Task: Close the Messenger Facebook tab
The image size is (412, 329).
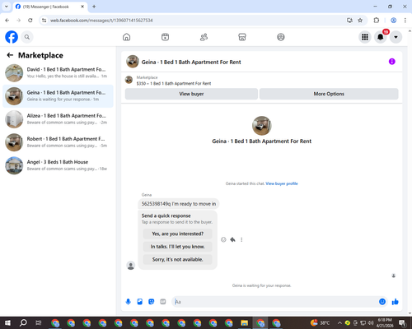Action: pyautogui.click(x=82, y=7)
